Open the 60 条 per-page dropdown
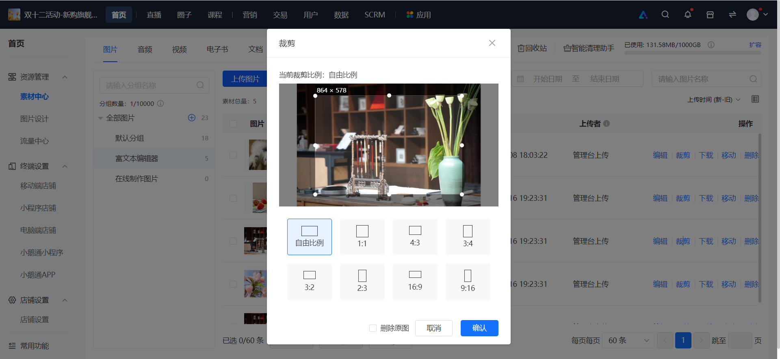Viewport: 780px width, 359px height. point(628,341)
